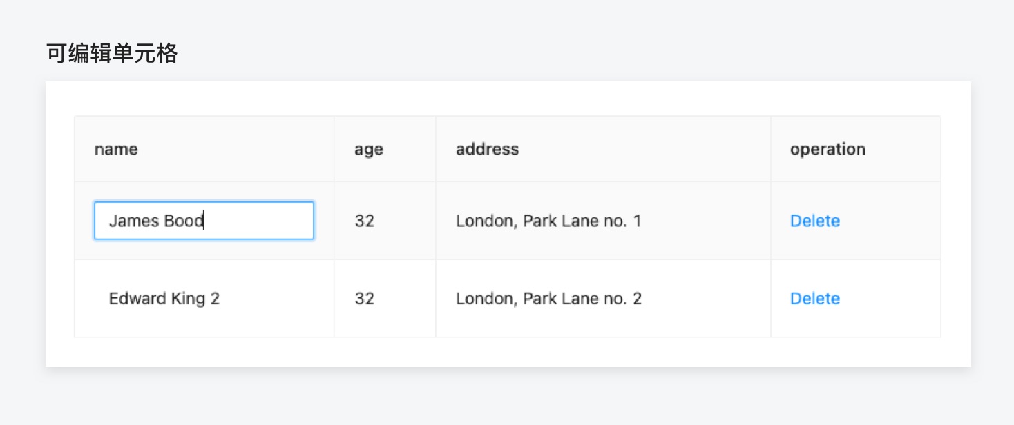This screenshot has width=1014, height=425.
Task: Delete the Edward King 2 row
Action: coord(815,299)
